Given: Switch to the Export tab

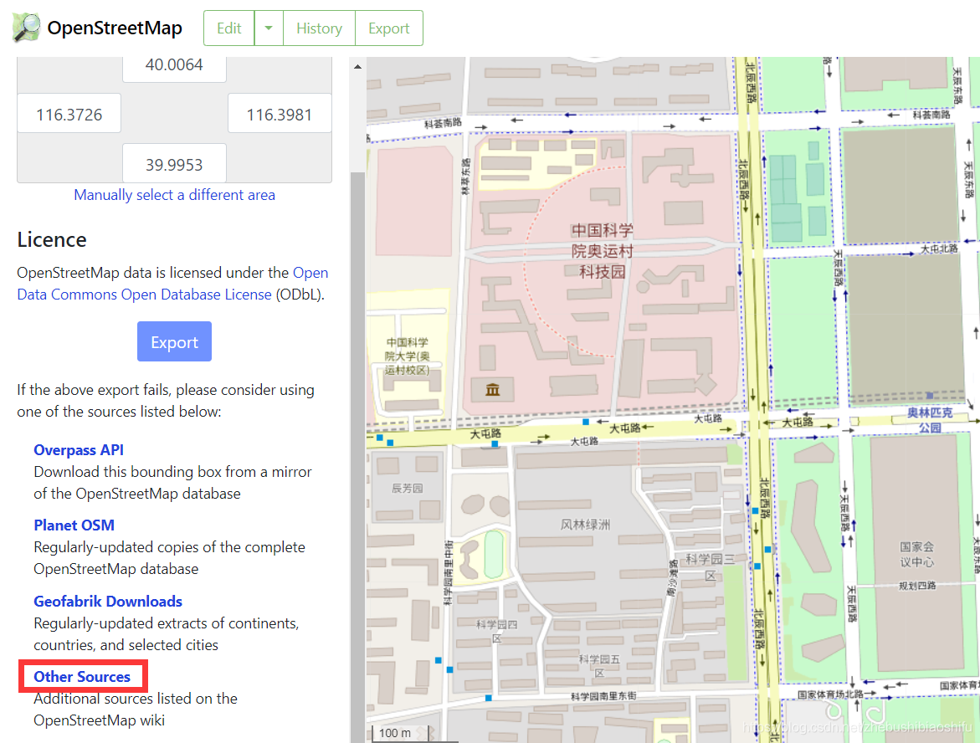Looking at the screenshot, I should pos(388,28).
